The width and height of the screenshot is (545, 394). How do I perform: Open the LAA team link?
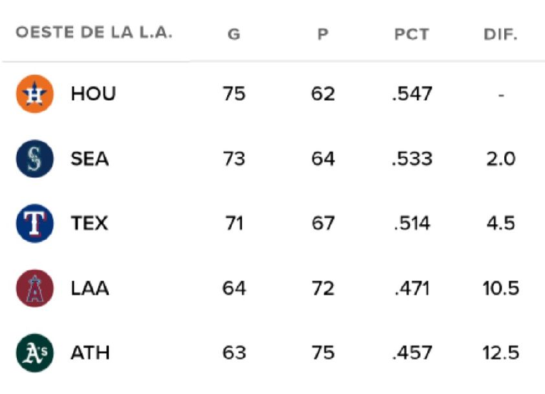click(90, 288)
